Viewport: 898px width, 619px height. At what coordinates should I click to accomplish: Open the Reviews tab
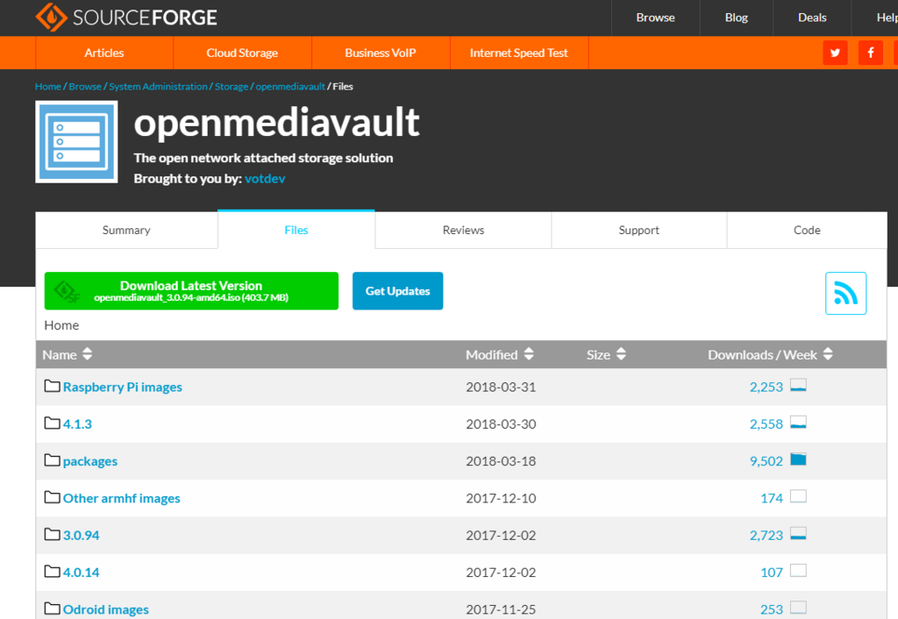click(x=463, y=231)
